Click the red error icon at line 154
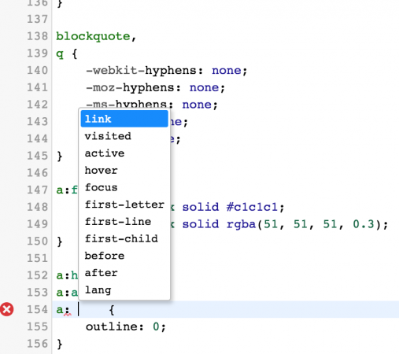The image size is (399, 354). tap(7, 309)
